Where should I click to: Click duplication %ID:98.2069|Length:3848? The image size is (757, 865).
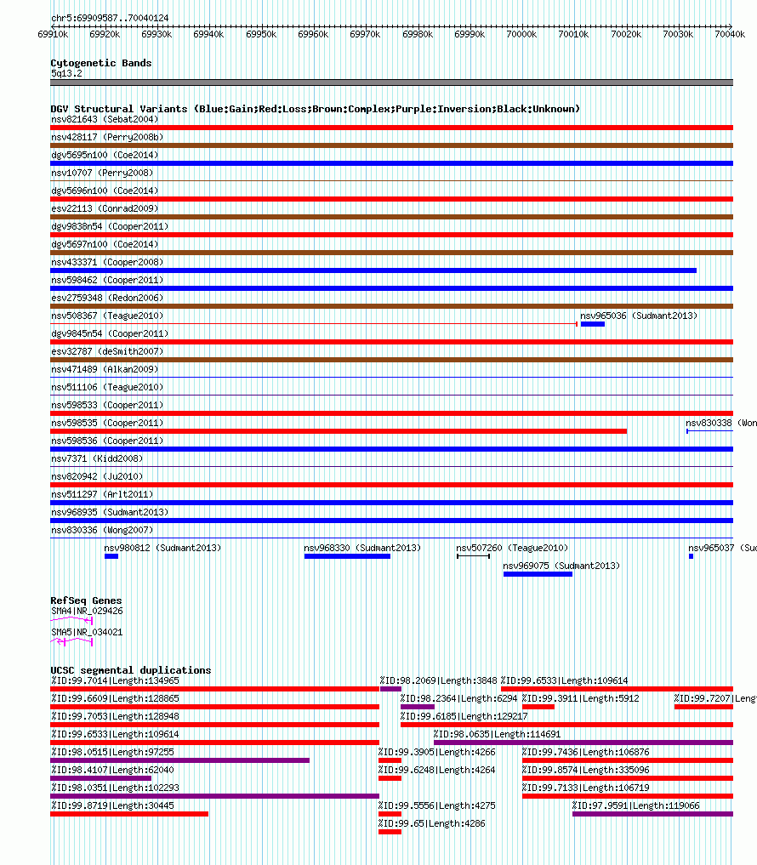390,689
